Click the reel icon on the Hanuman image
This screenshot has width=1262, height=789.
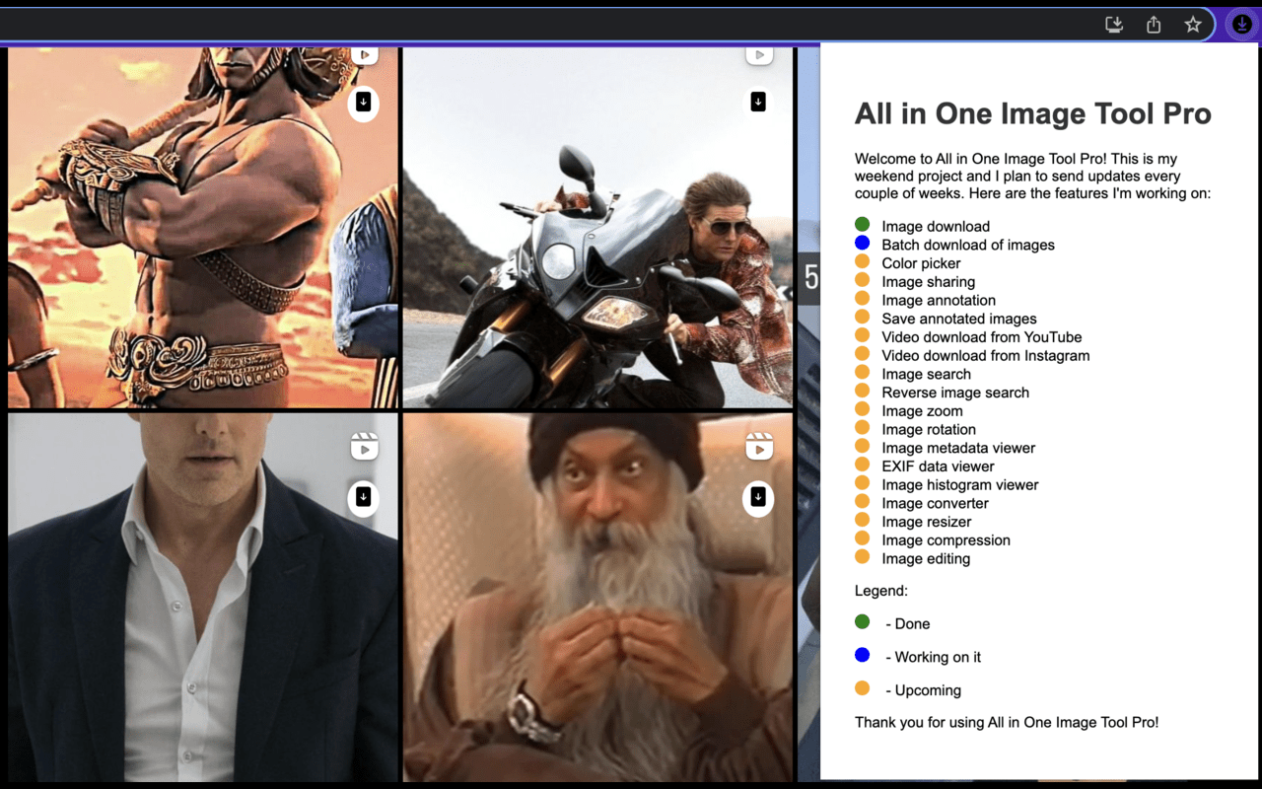pyautogui.click(x=365, y=54)
